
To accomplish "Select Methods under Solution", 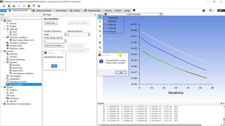I will pyautogui.click(x=13, y=54).
